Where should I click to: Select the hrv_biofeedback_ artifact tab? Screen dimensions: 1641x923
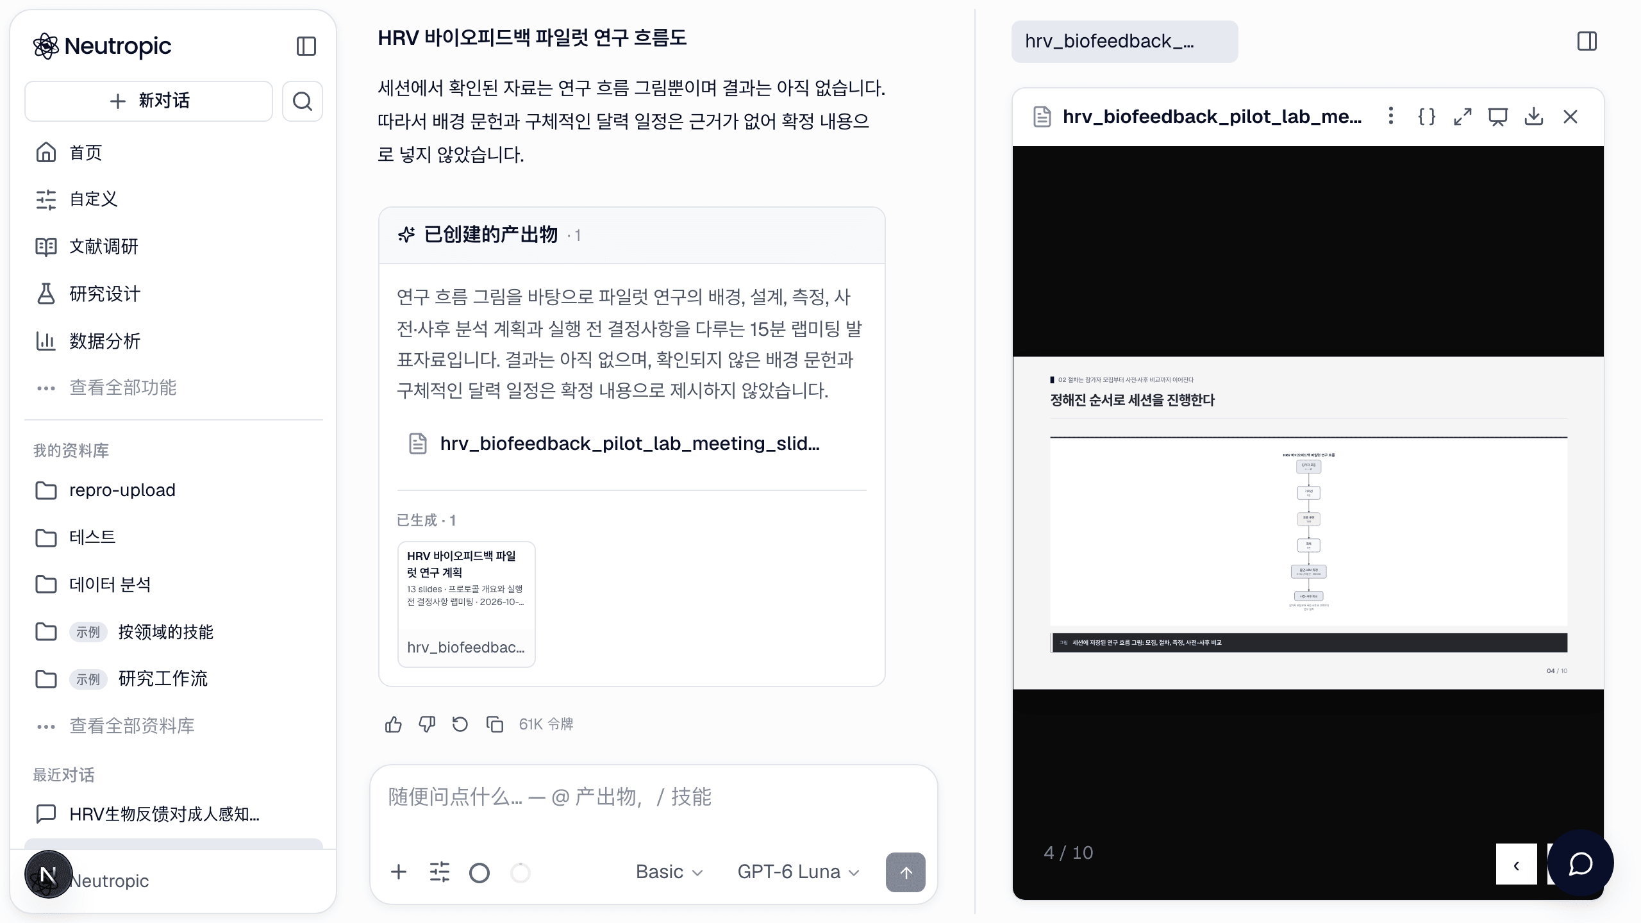coord(1125,42)
